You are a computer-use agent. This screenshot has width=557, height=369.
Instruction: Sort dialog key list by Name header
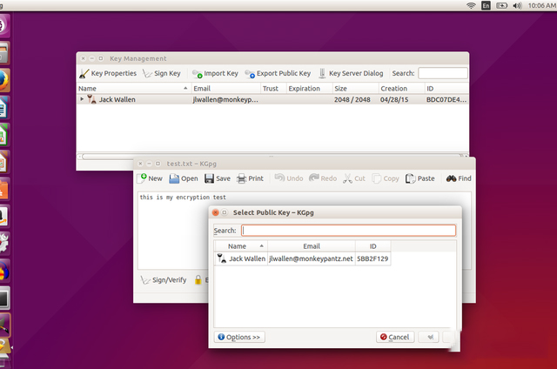pos(241,246)
